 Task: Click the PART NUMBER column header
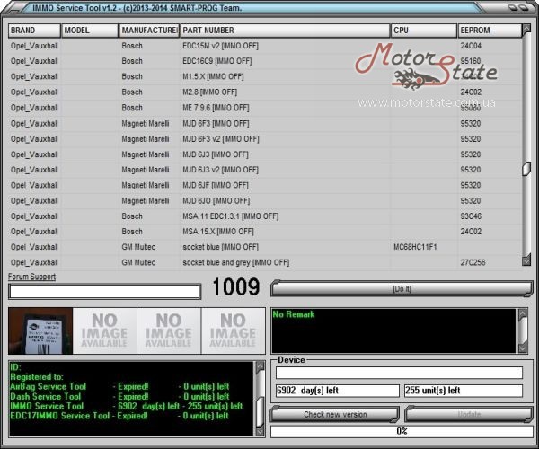click(285, 31)
